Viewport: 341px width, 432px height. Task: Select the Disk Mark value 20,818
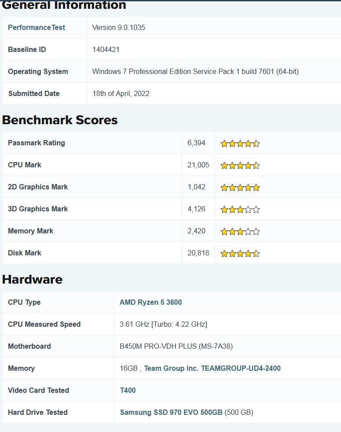[x=198, y=253]
